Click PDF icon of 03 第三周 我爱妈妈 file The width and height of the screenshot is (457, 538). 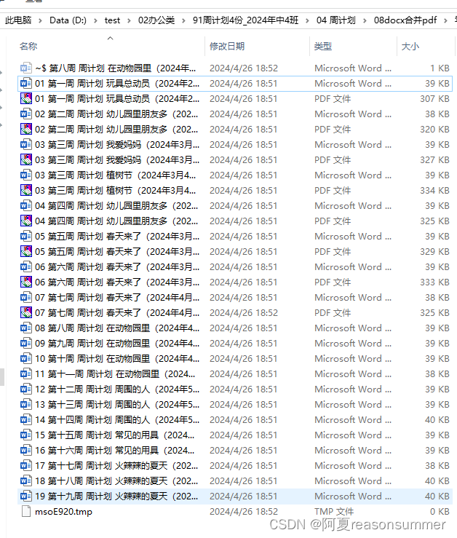[26, 160]
